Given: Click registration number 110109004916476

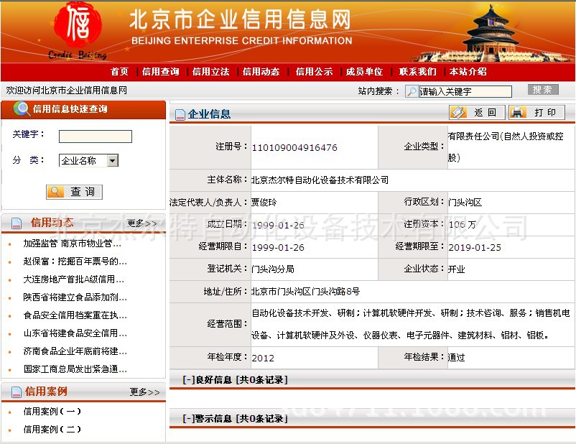Looking at the screenshot, I should tap(294, 148).
